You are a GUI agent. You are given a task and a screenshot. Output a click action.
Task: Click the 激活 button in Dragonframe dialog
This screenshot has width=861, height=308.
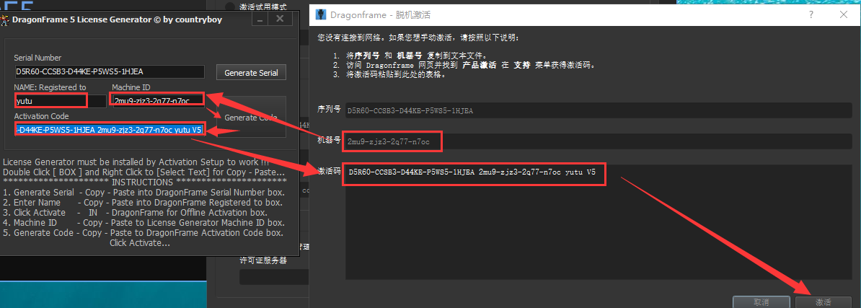(x=823, y=302)
